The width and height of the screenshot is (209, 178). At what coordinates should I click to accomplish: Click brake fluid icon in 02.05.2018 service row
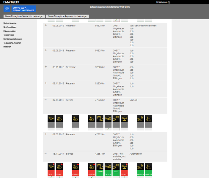click(108, 119)
